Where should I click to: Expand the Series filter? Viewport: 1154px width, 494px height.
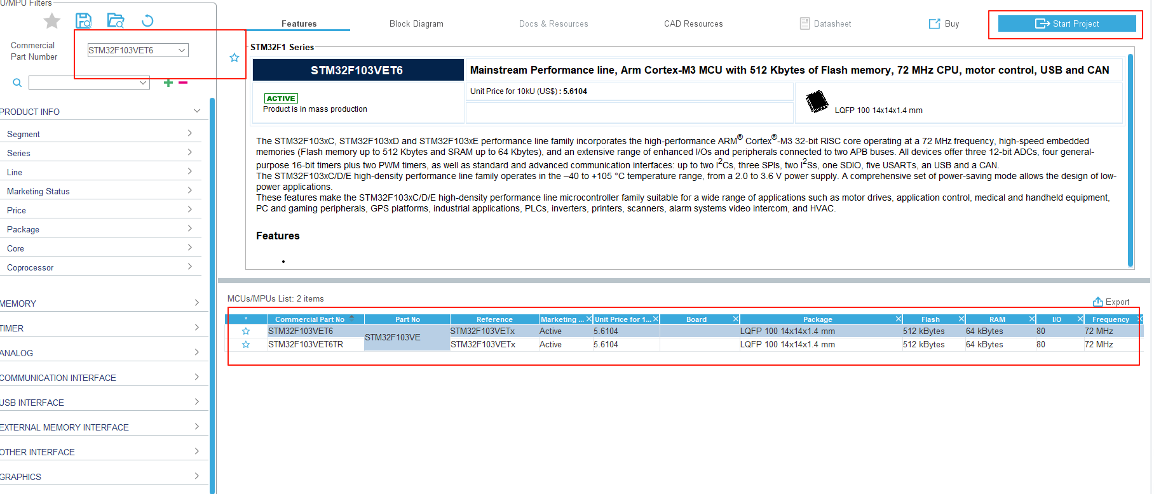point(190,152)
